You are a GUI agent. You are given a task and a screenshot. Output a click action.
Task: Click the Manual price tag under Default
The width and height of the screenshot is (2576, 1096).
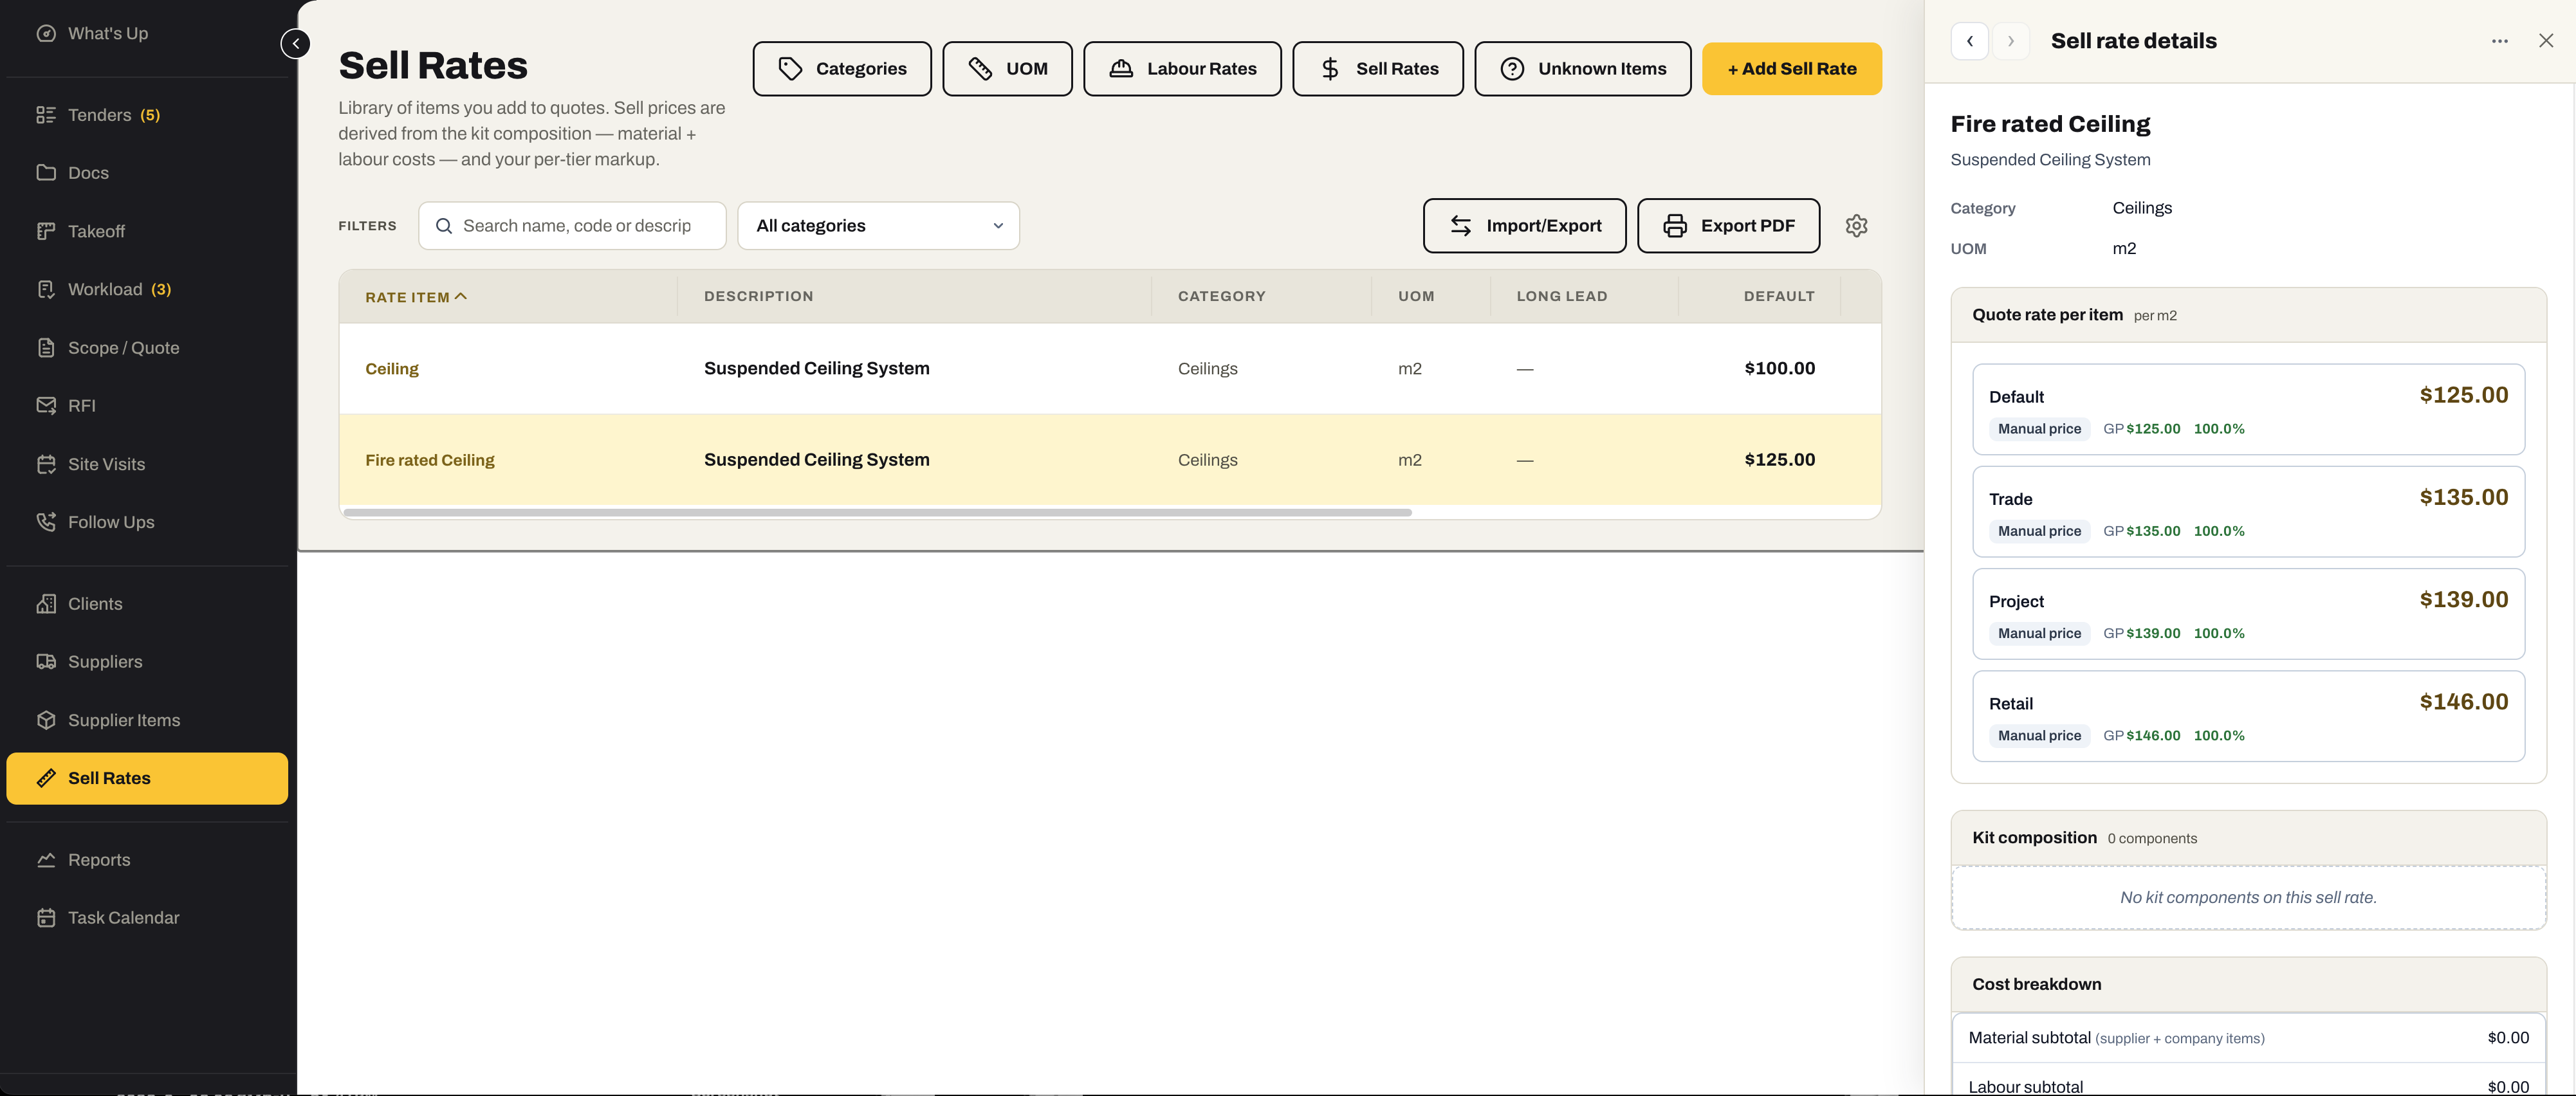(2039, 429)
